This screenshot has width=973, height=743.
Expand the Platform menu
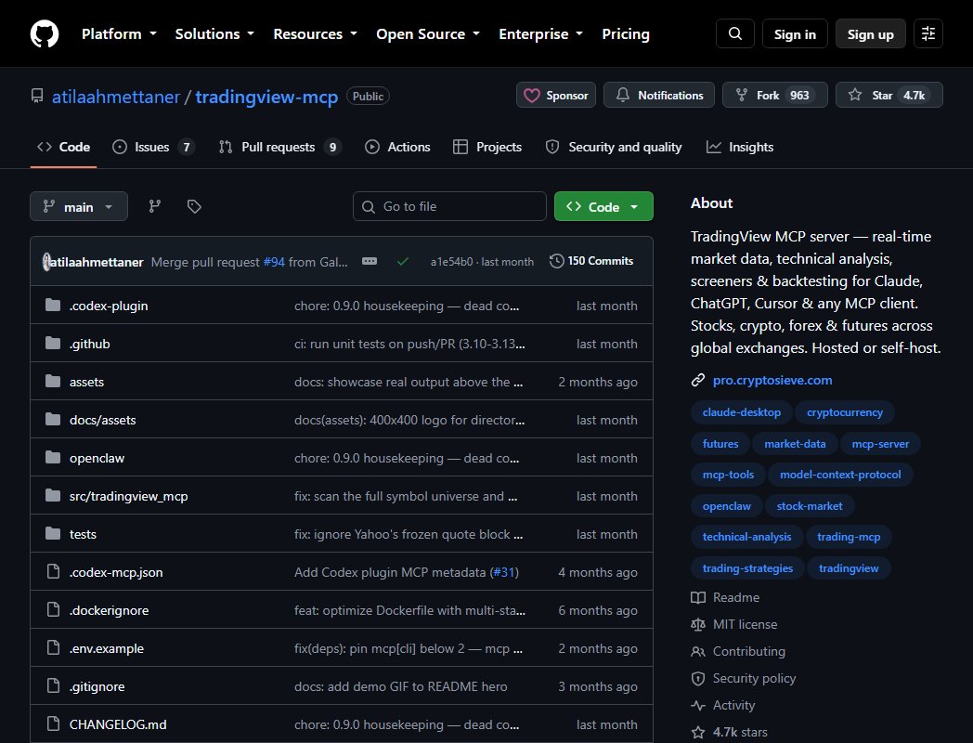119,33
